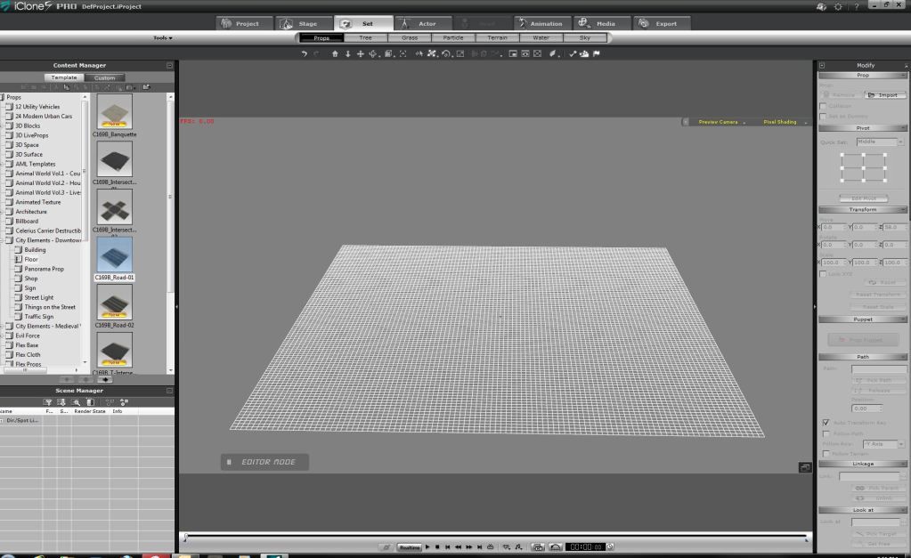Click the Realtime button
The height and width of the screenshot is (558, 911).
[x=410, y=547]
